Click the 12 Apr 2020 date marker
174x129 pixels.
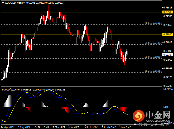(8, 127)
